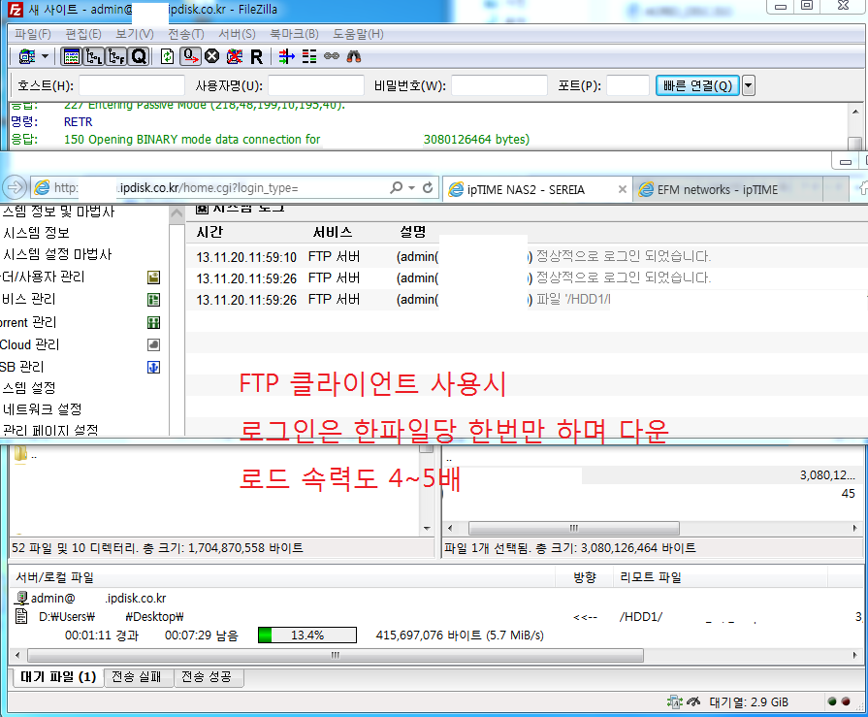Cancel the current operation in FileZilla

[212, 56]
